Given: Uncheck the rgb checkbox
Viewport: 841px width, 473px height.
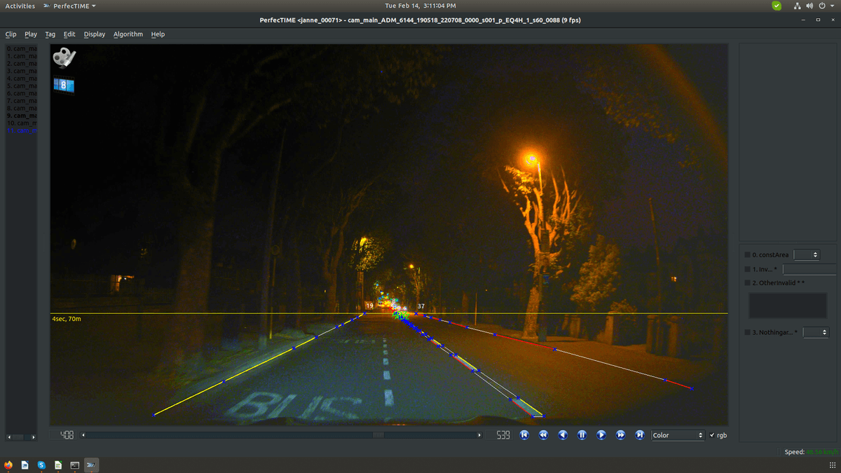Looking at the screenshot, I should click(x=713, y=435).
